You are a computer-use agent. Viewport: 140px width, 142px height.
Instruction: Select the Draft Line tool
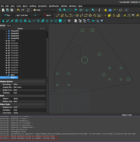click(58, 16)
